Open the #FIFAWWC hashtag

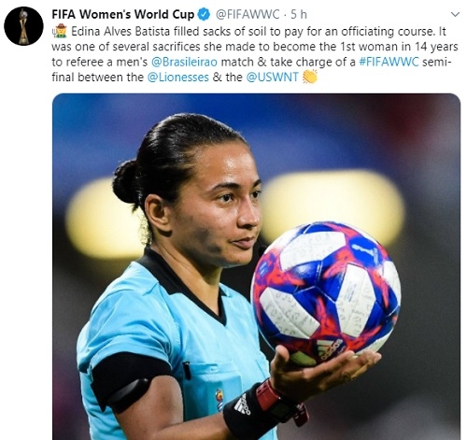click(389, 62)
